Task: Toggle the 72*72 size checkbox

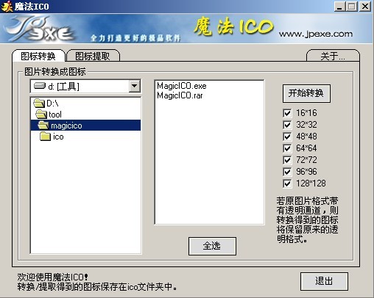Action: click(x=287, y=160)
